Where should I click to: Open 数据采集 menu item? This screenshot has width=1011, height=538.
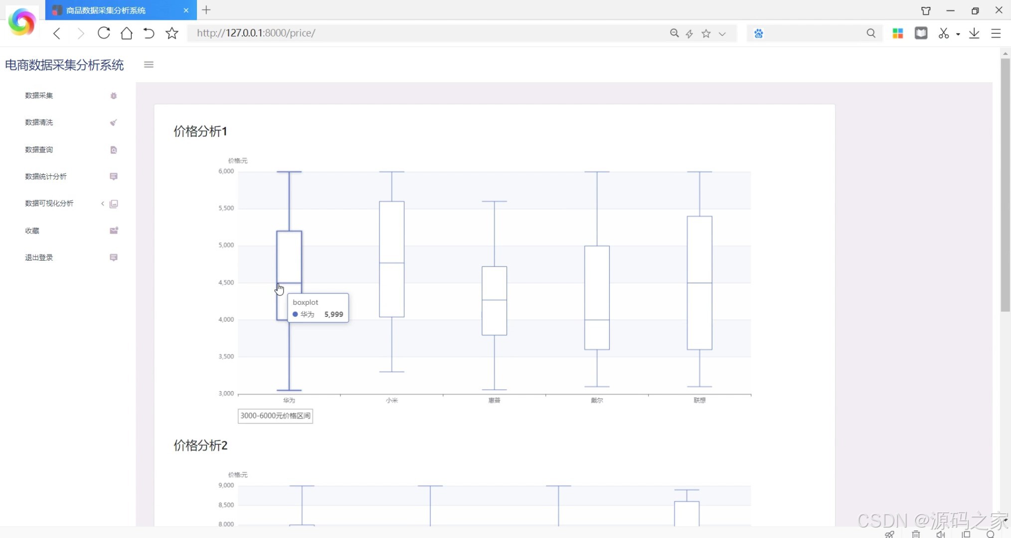[x=39, y=96]
